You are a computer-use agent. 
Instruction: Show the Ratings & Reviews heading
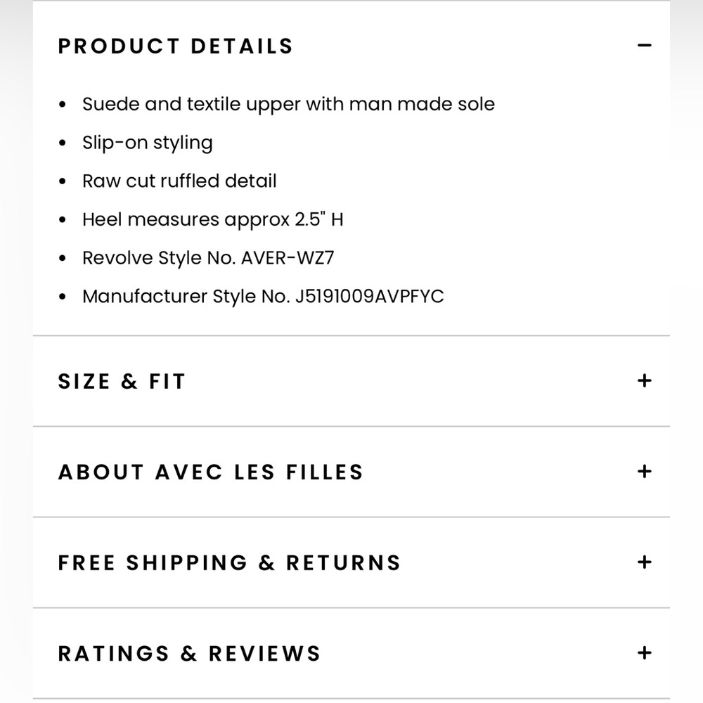(x=189, y=653)
